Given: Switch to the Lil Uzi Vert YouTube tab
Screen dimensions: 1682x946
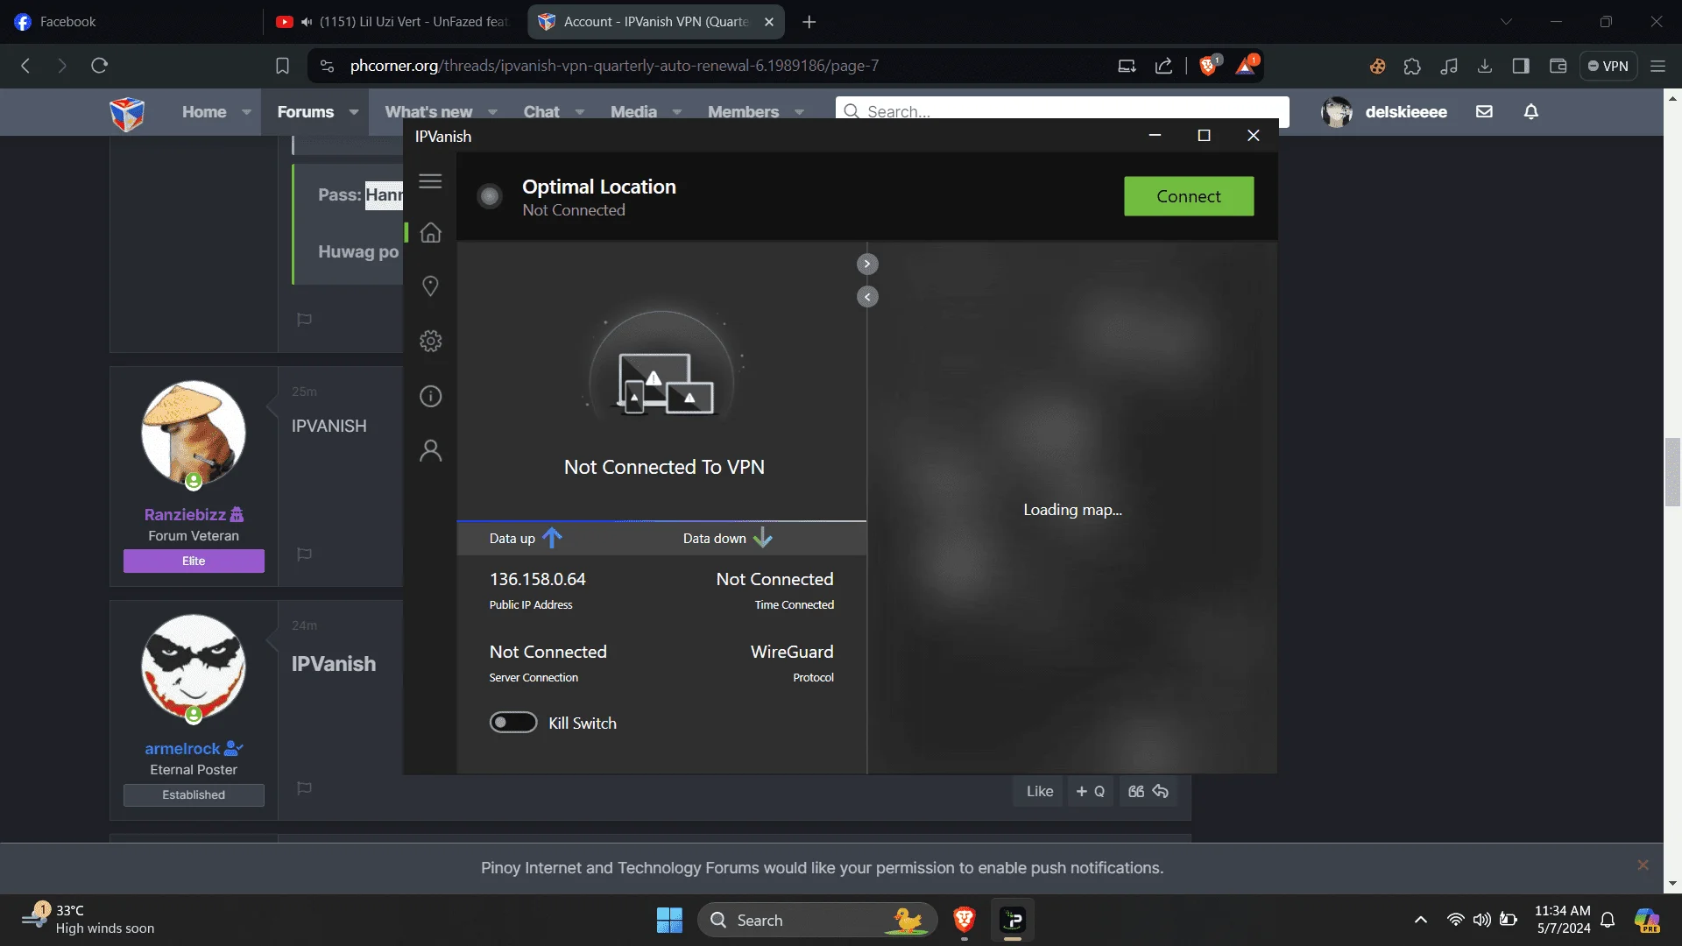Looking at the screenshot, I should [394, 22].
